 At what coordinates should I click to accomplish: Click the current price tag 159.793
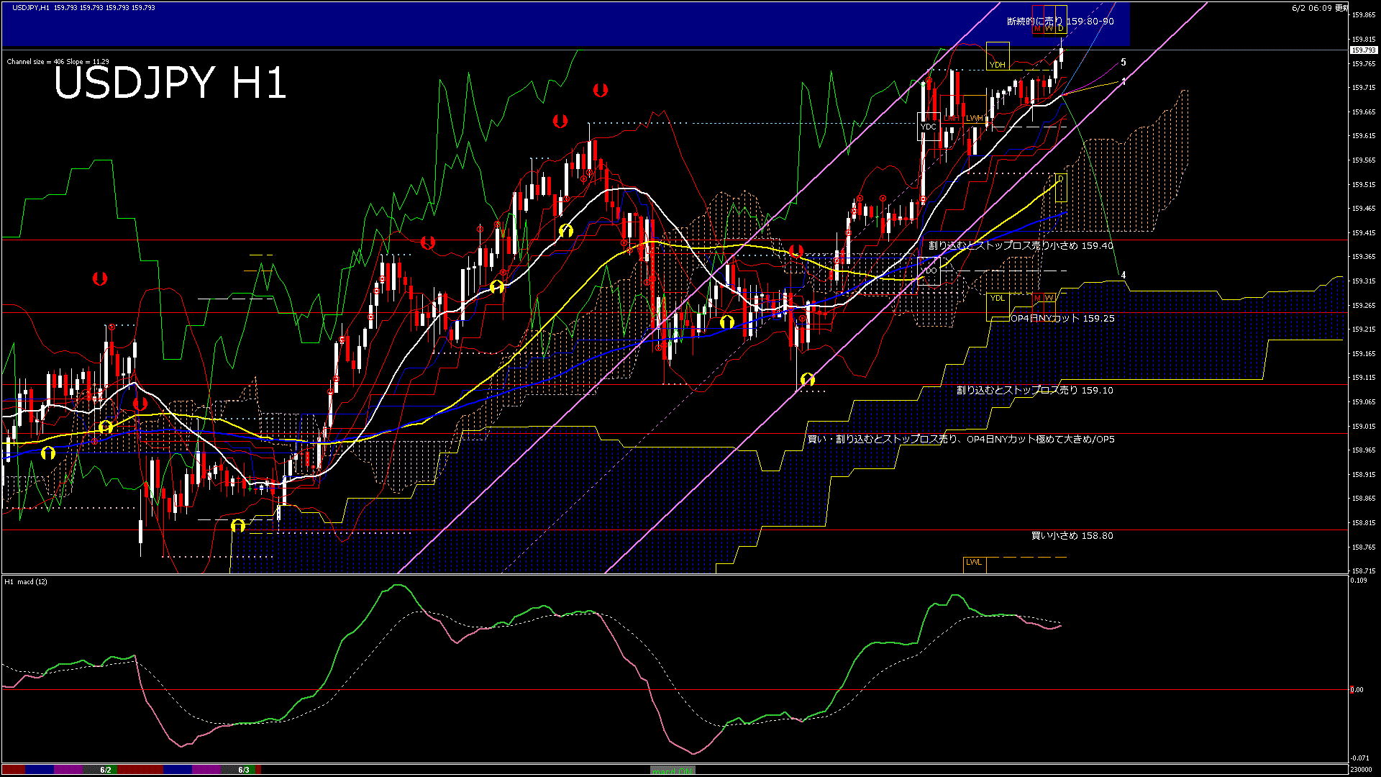[1363, 50]
